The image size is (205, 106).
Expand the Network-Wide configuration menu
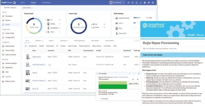pyautogui.click(x=11, y=46)
